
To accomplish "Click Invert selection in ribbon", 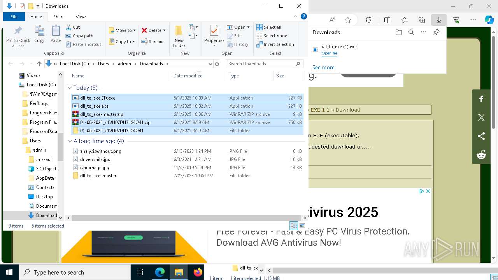I will point(275,44).
